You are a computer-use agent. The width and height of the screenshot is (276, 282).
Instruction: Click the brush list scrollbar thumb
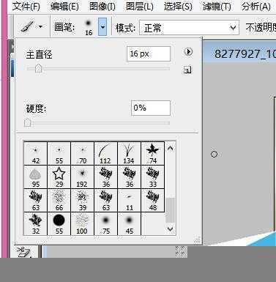click(x=171, y=210)
